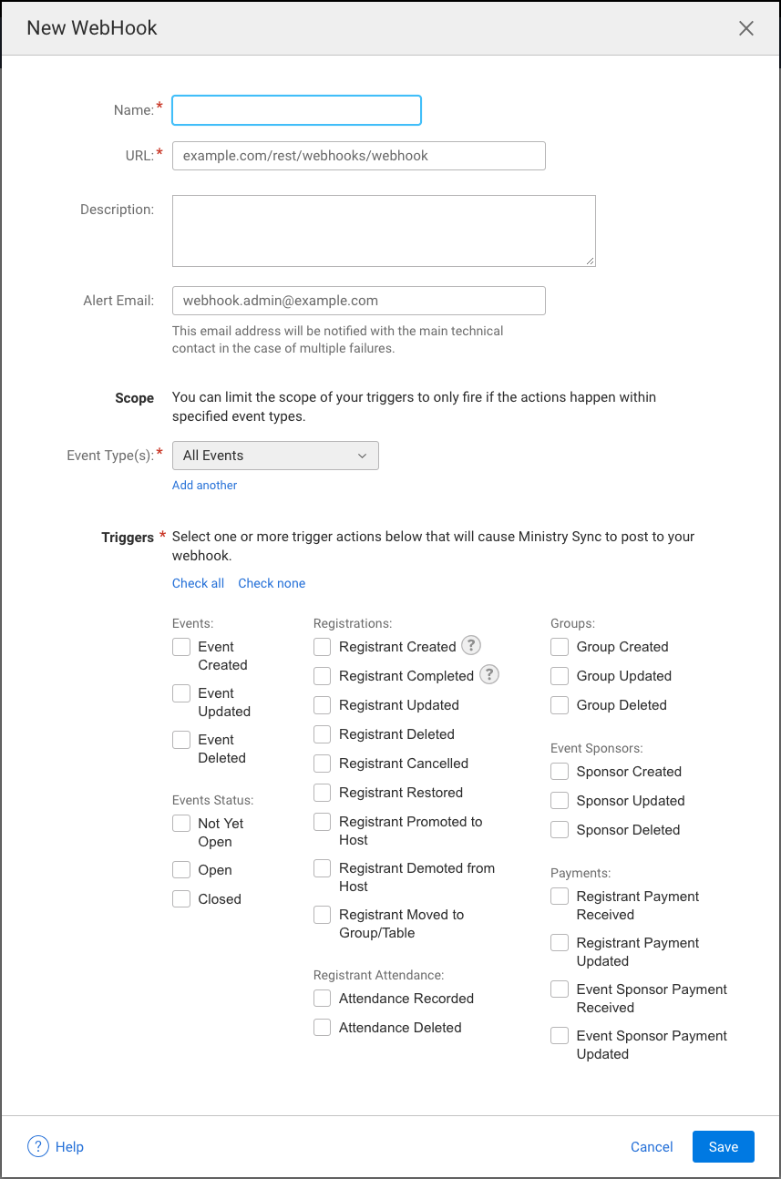Click the Description text area

click(x=383, y=231)
